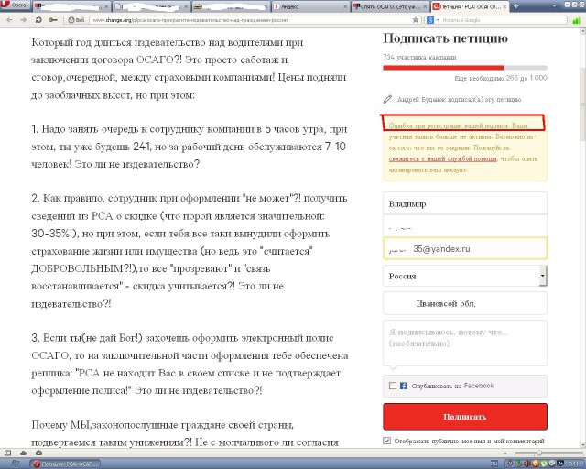The width and height of the screenshot is (586, 469).
Task: Click the RU language indicator in tray
Action: point(494,464)
